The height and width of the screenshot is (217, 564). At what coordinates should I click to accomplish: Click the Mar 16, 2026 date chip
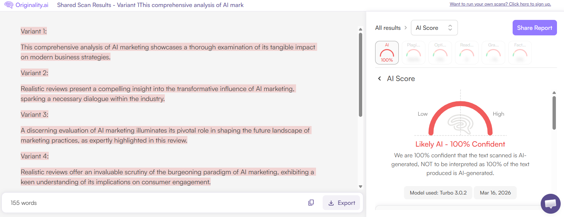pyautogui.click(x=495, y=192)
